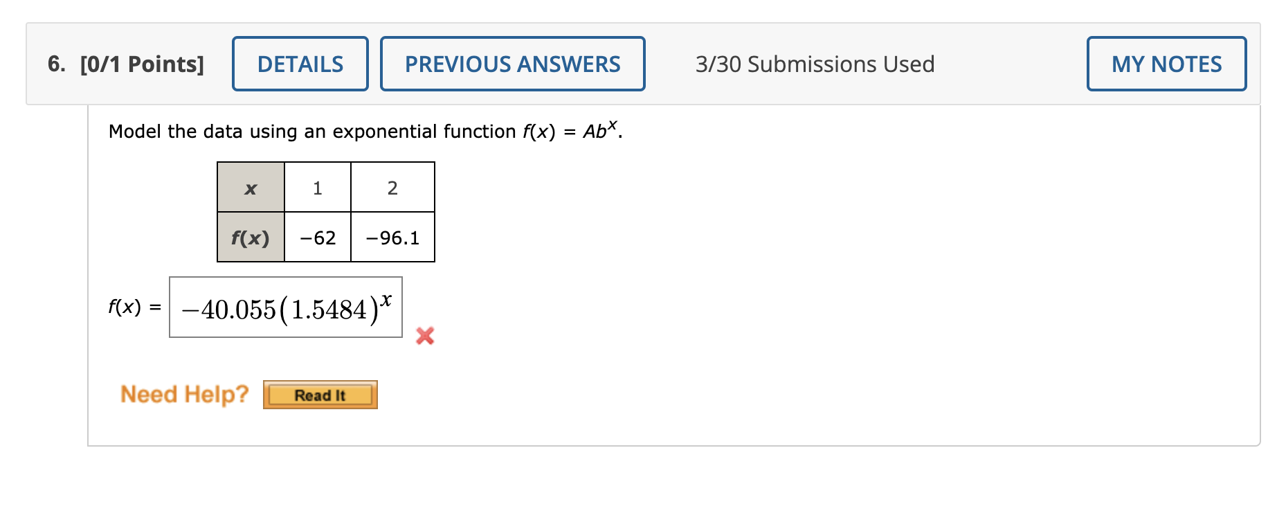Click the 3/30 Submissions Used text
The height and width of the screenshot is (511, 1268).
(815, 64)
